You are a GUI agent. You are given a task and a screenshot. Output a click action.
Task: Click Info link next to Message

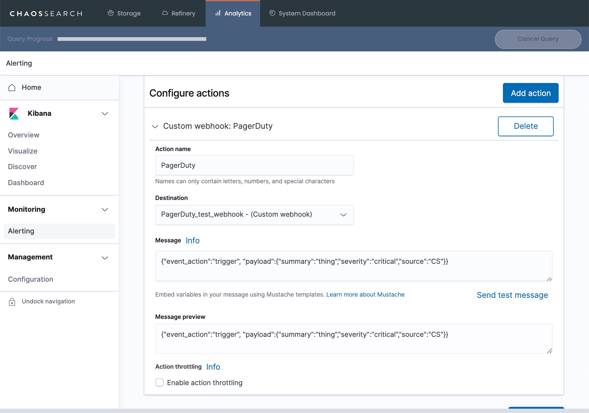[x=193, y=241]
